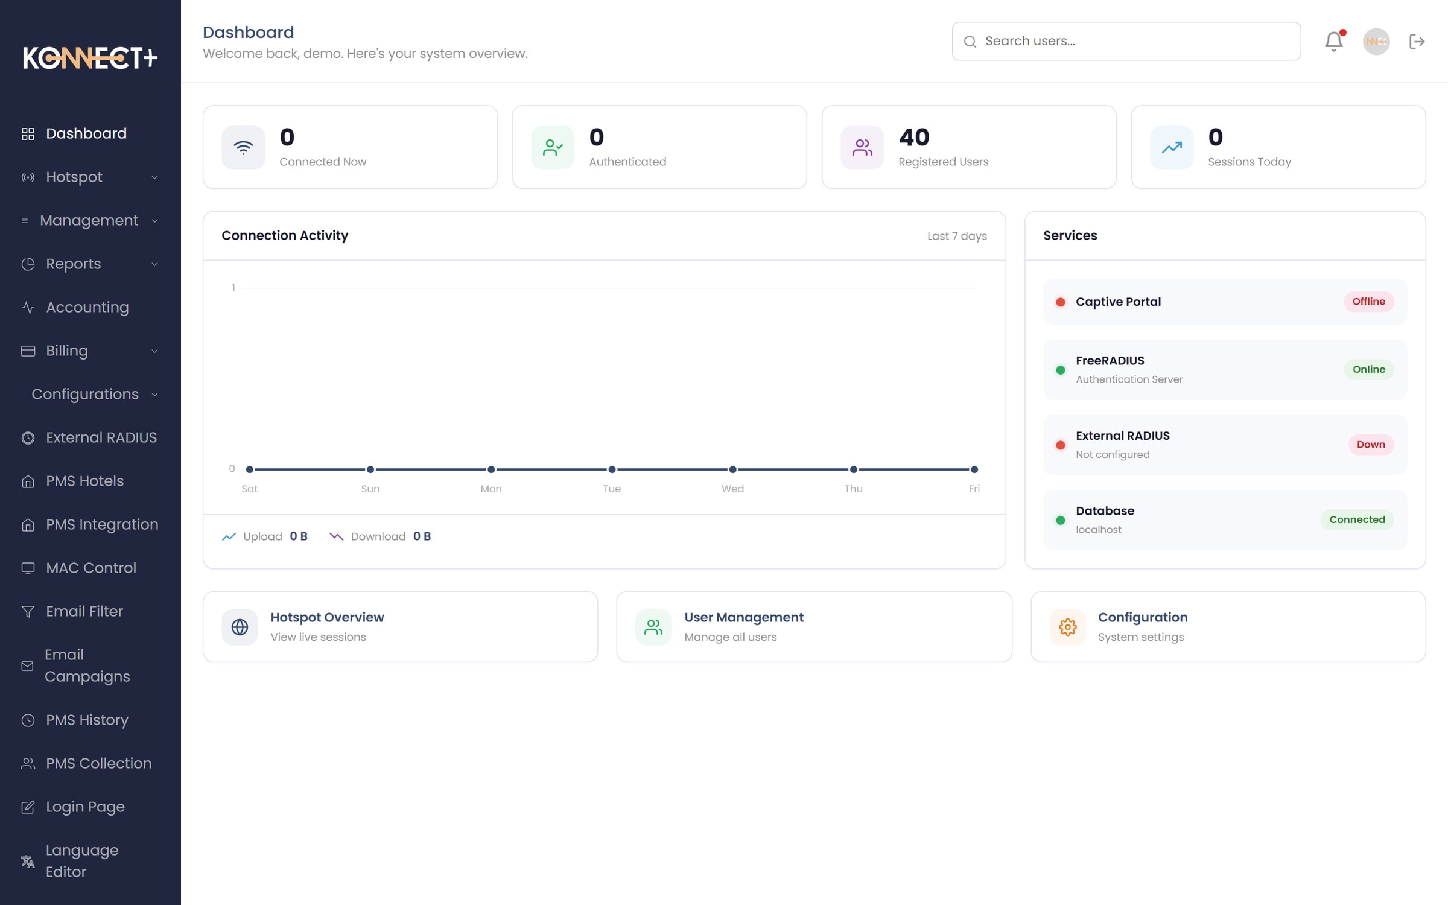Click the Language Editor translate icon
The height and width of the screenshot is (905, 1448).
click(x=28, y=862)
